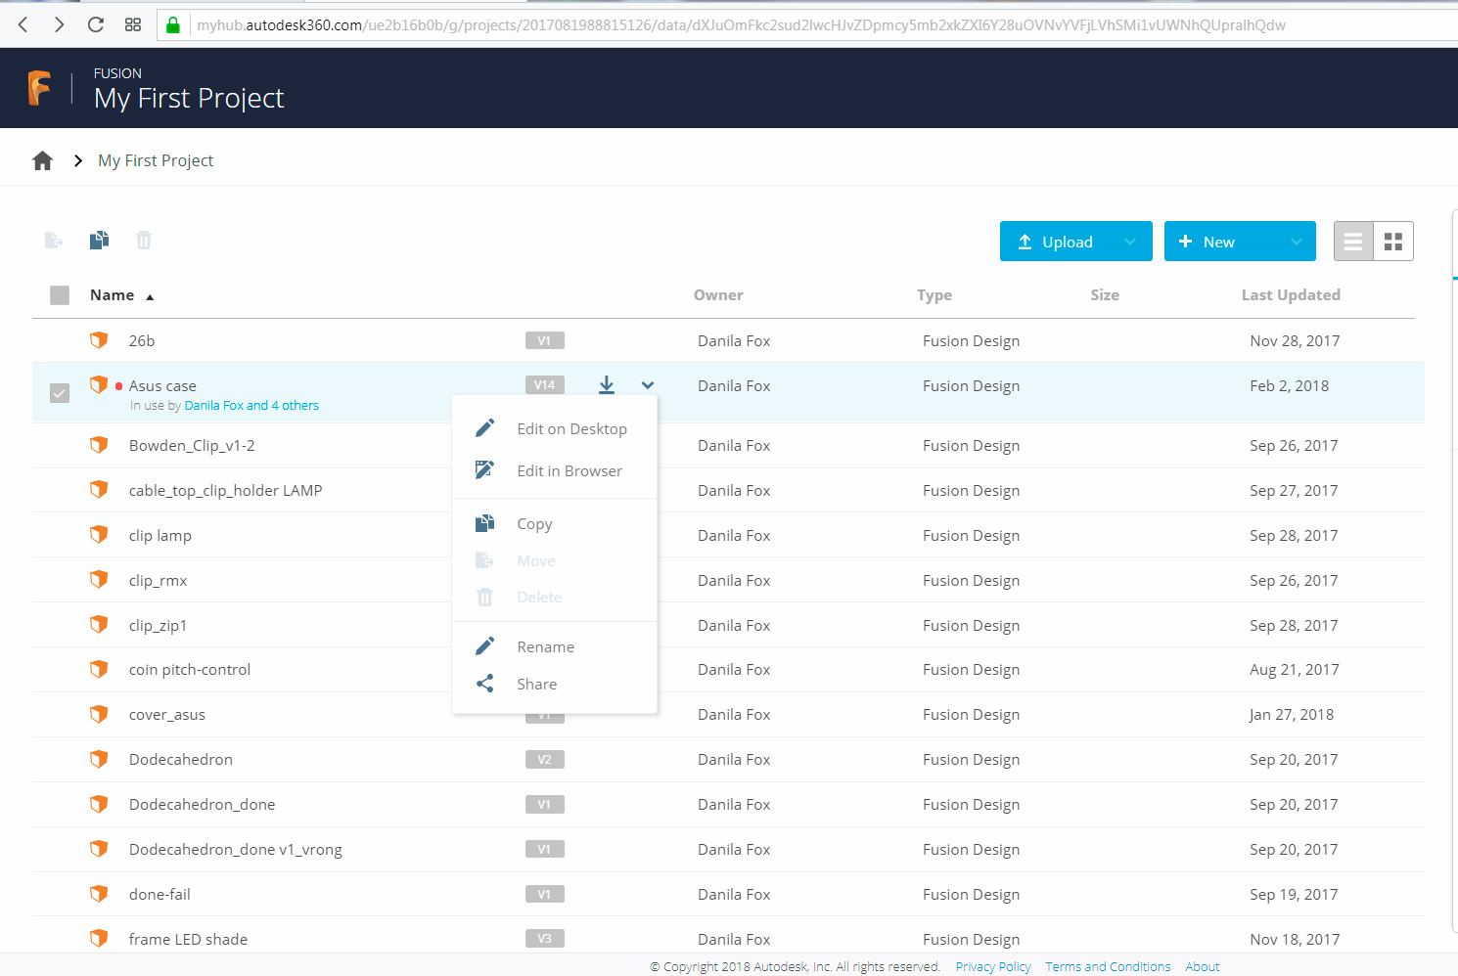Click the frame LED shade file icon
This screenshot has width=1458, height=976.
pyautogui.click(x=99, y=939)
